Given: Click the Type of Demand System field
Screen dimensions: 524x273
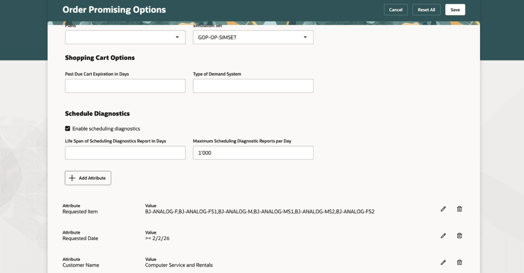Looking at the screenshot, I should click(x=253, y=85).
